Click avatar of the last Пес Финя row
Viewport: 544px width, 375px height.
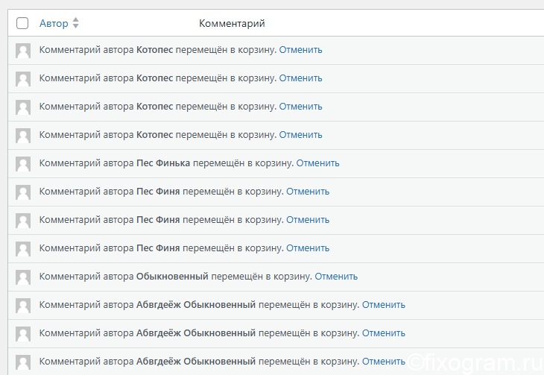pyautogui.click(x=23, y=249)
